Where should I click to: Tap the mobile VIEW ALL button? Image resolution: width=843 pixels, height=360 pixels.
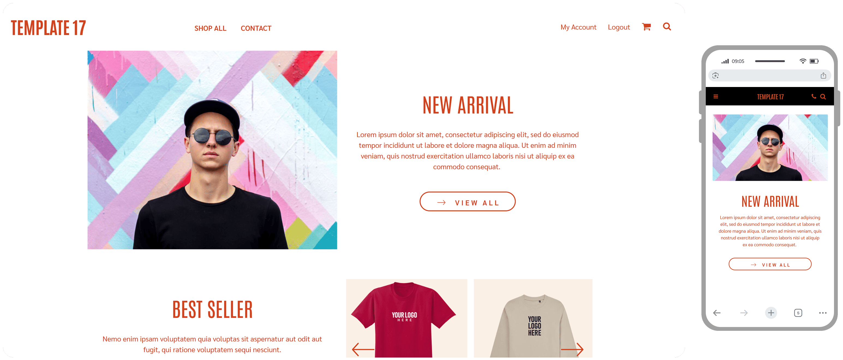770,265
